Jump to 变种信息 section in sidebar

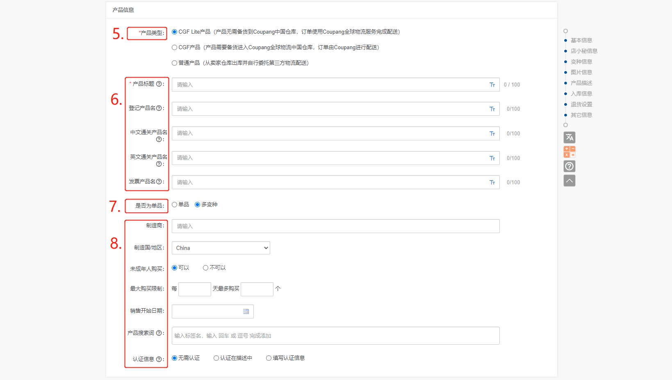pos(581,62)
